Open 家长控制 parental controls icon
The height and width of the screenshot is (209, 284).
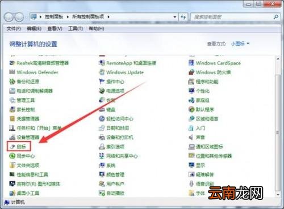(x=12, y=109)
